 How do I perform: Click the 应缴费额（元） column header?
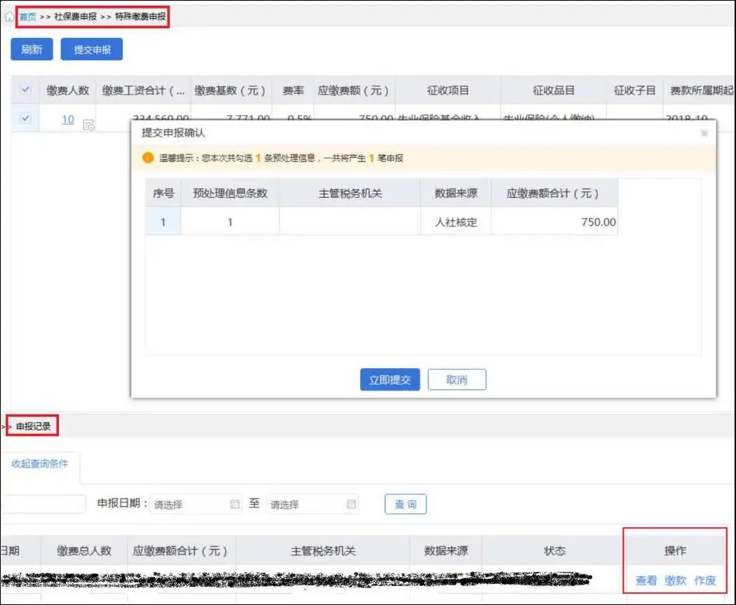click(354, 90)
